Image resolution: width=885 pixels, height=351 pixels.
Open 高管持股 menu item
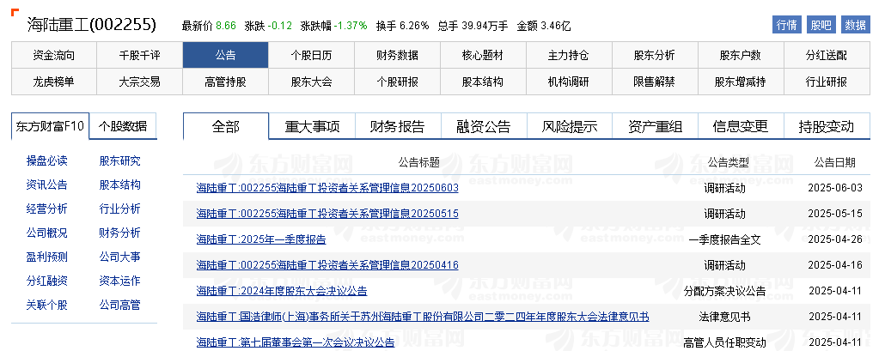pos(225,82)
